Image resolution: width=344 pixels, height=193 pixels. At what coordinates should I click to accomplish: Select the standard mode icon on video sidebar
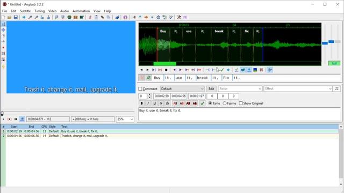3,24
